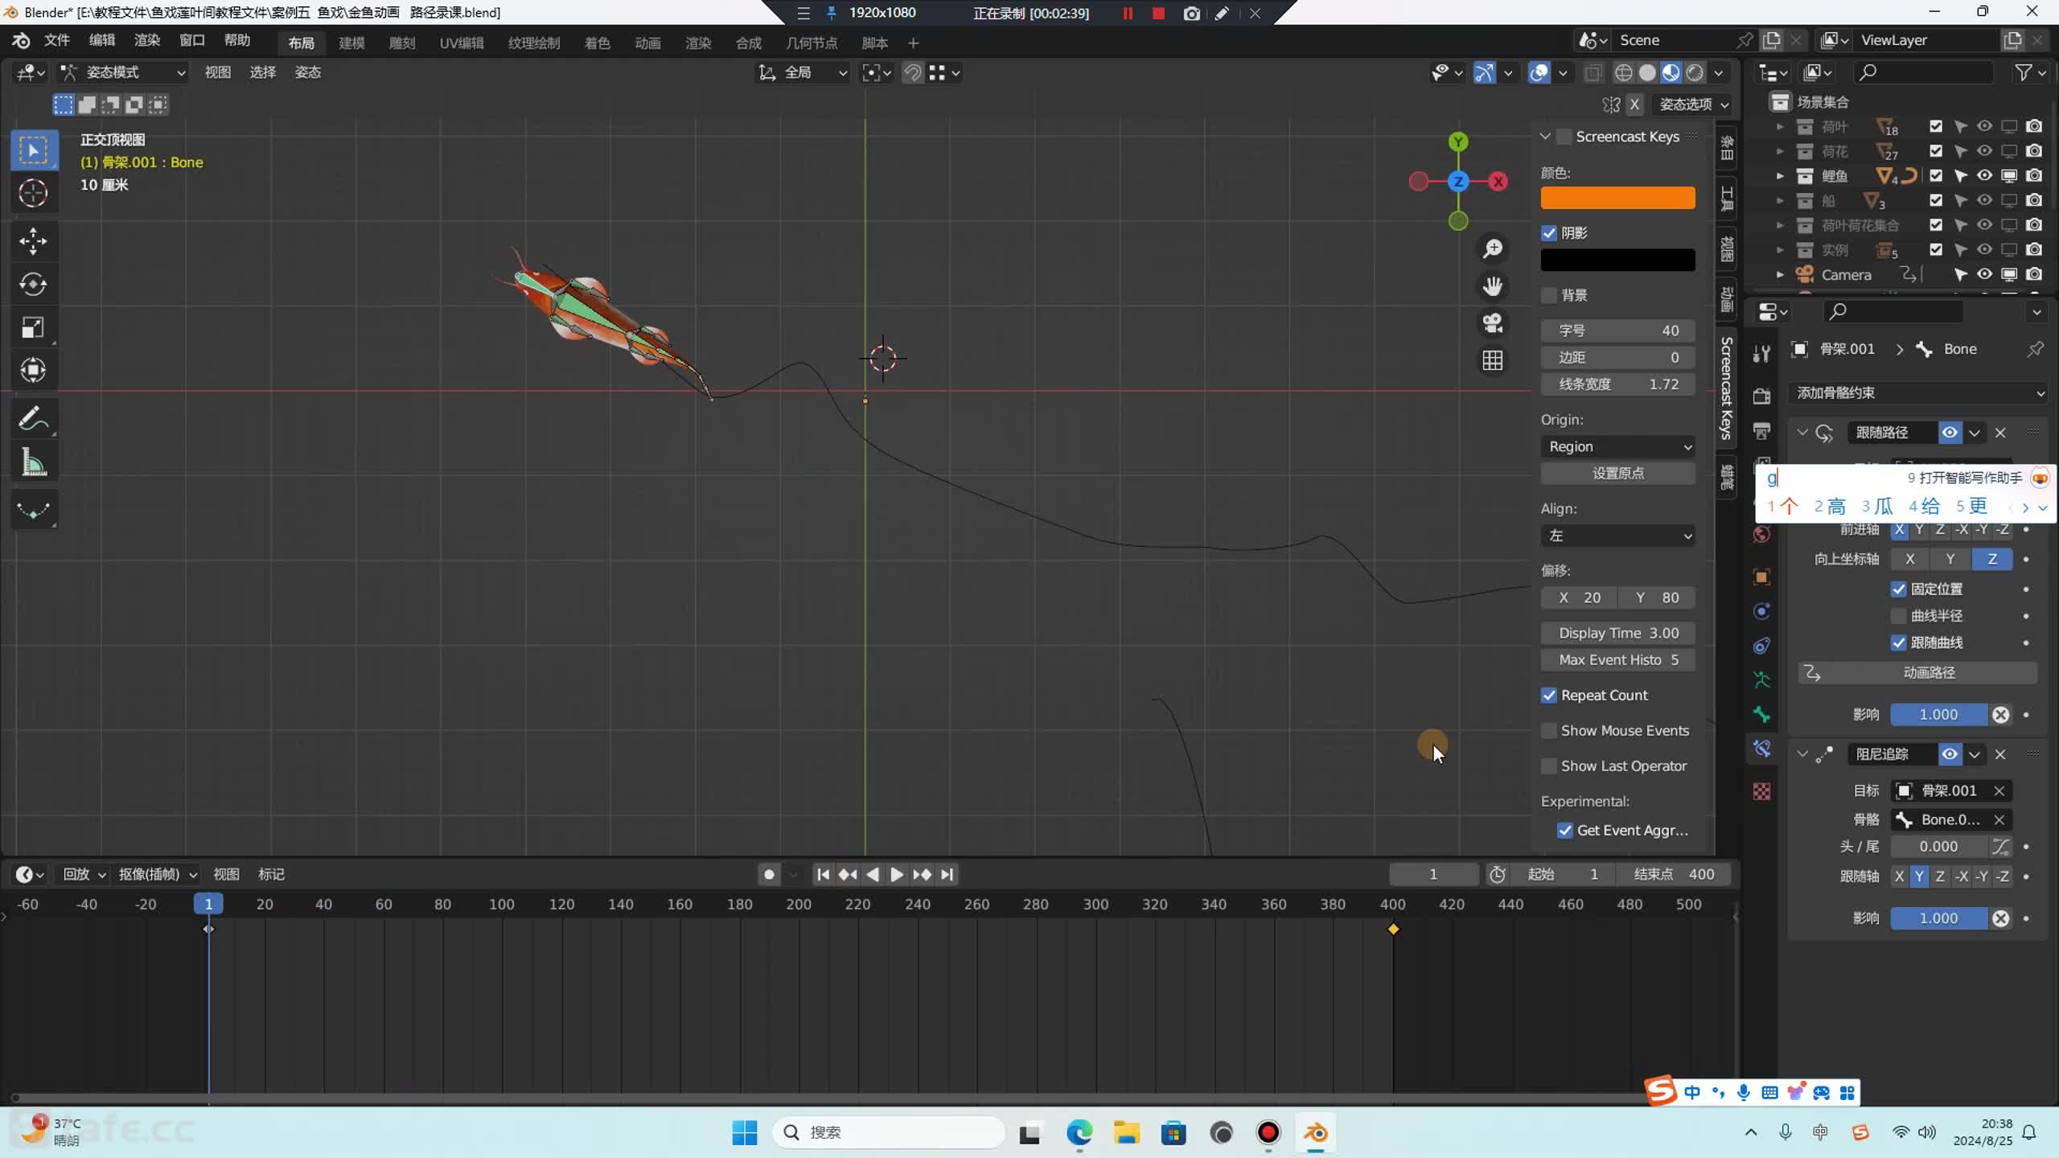Select Z for 向上坐标轴

(x=1991, y=559)
